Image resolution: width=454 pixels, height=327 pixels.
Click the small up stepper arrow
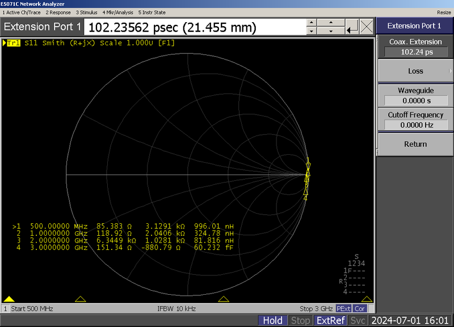(312, 22)
